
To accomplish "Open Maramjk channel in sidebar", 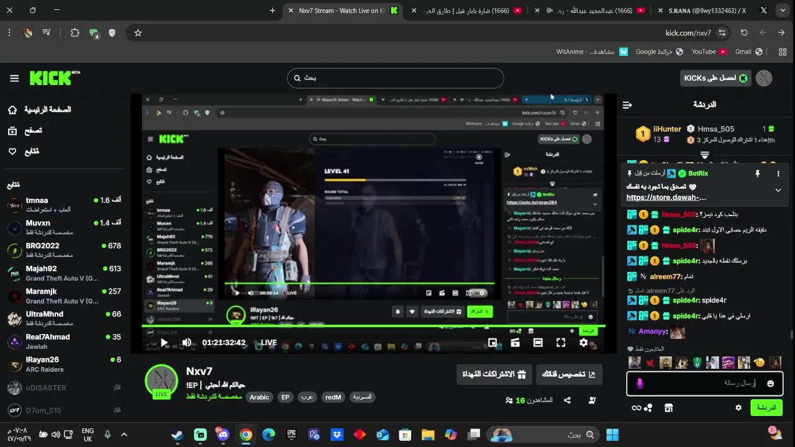I will (64, 296).
